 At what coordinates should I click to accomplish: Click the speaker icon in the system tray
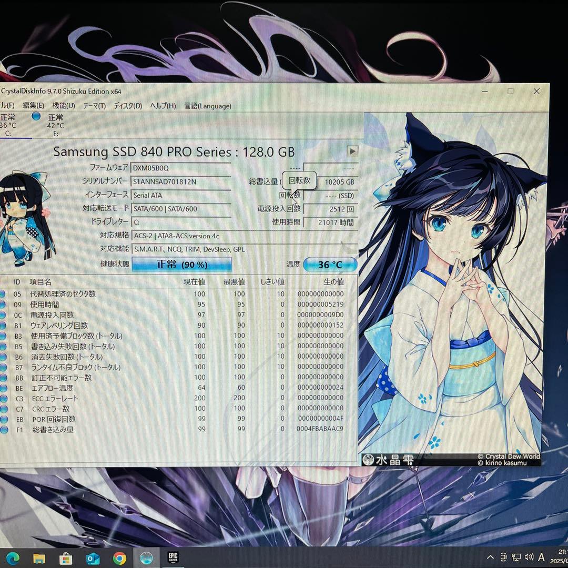click(x=529, y=557)
